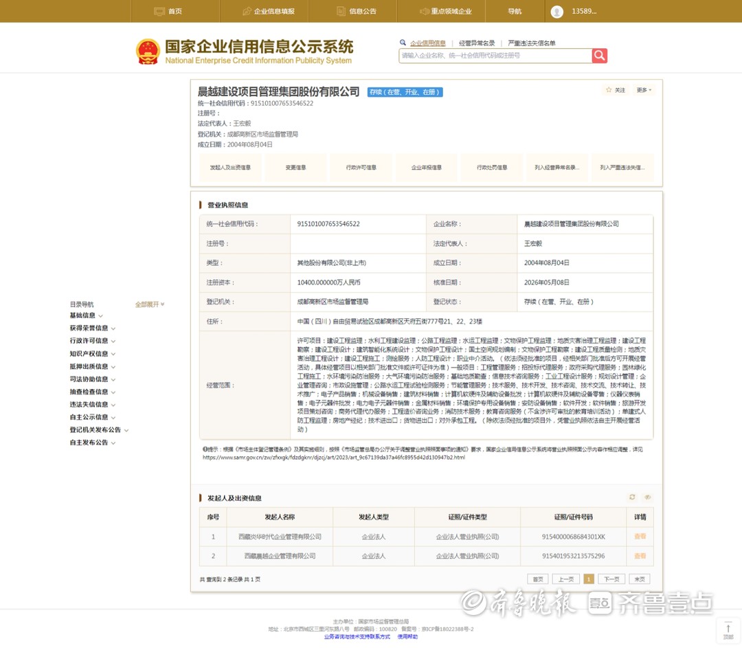Click the credit code 915101007653546522 table cell

pyautogui.click(x=359, y=224)
